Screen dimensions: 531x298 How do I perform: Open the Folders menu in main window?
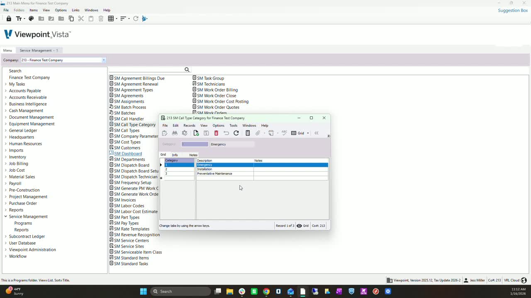click(x=19, y=10)
